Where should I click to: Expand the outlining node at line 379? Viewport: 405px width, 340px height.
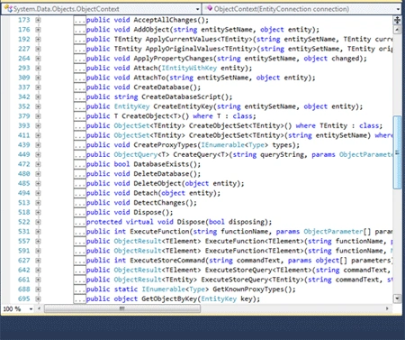pos(38,116)
